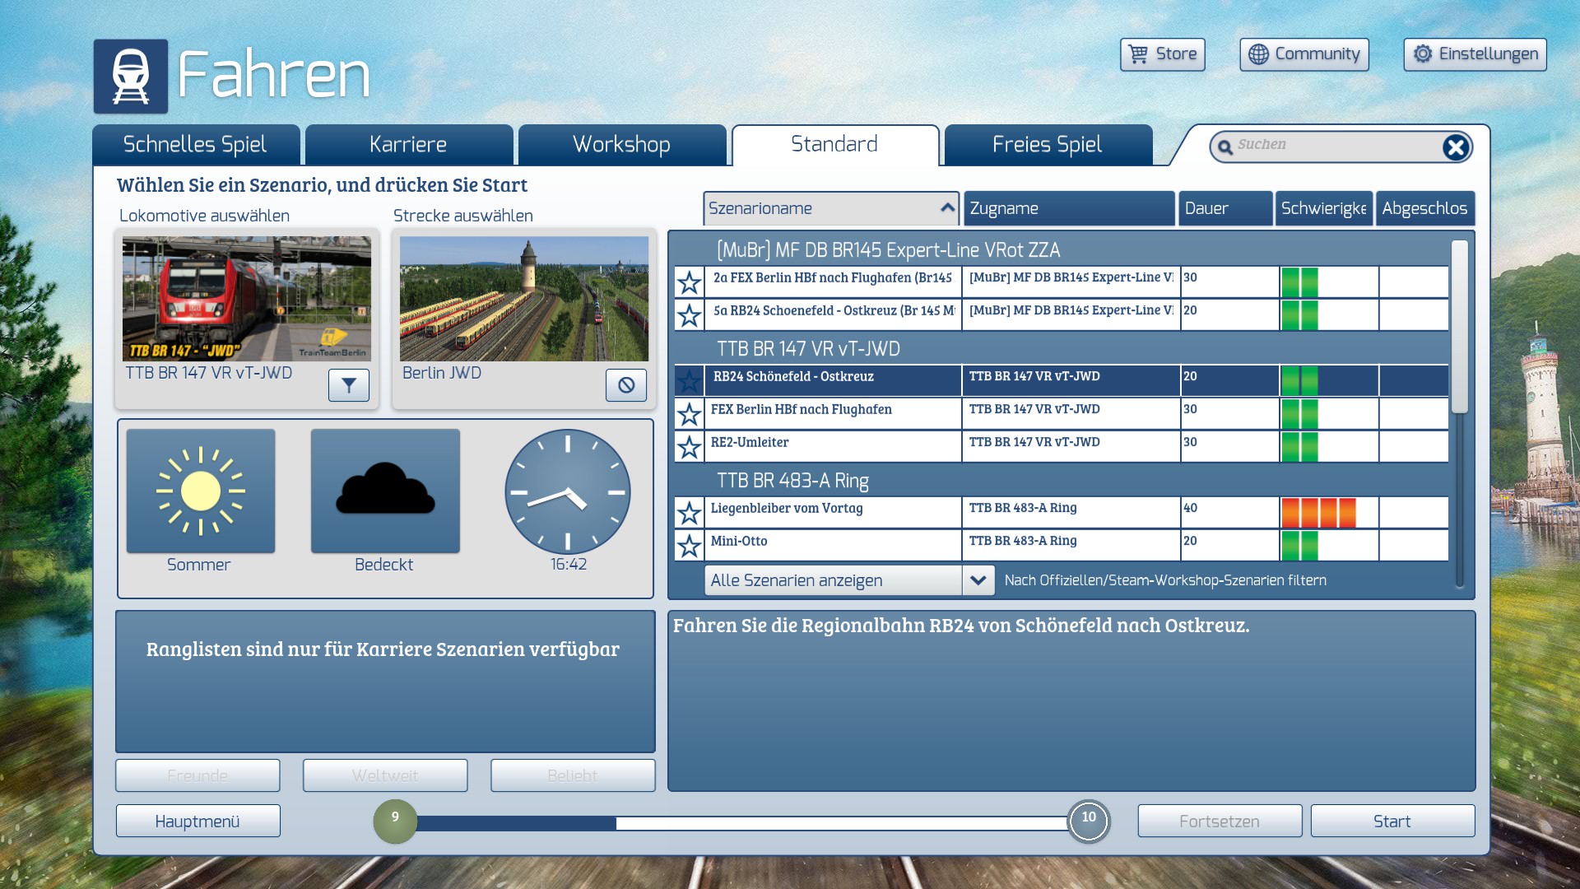
Task: Toggle favorite star for FEX Berlin HBf nach Flughafen
Action: pos(689,414)
